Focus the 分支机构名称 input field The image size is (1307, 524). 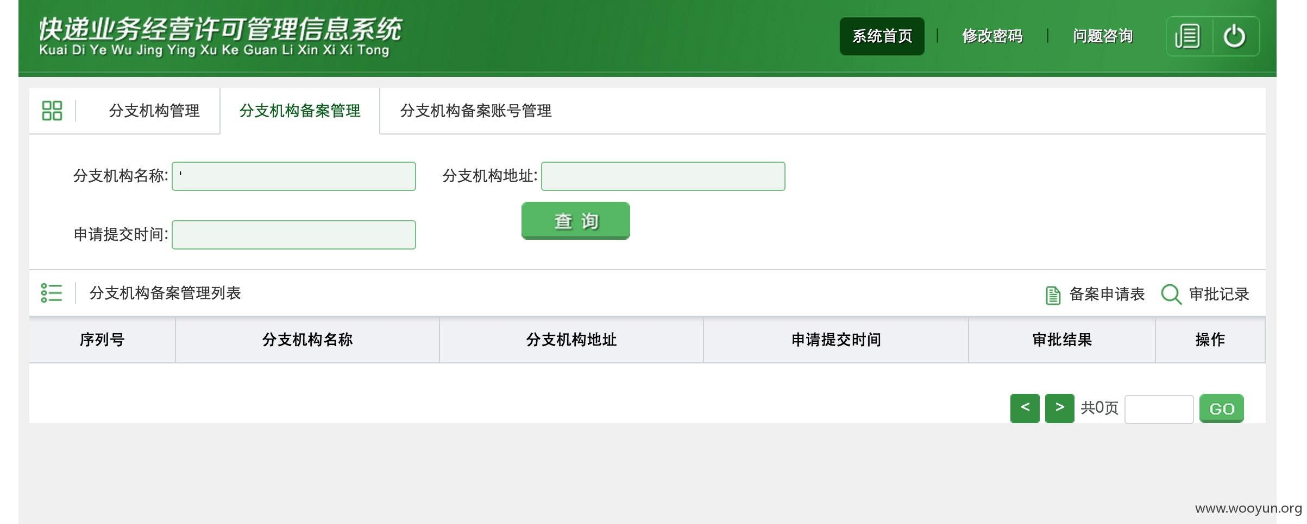[x=294, y=176]
